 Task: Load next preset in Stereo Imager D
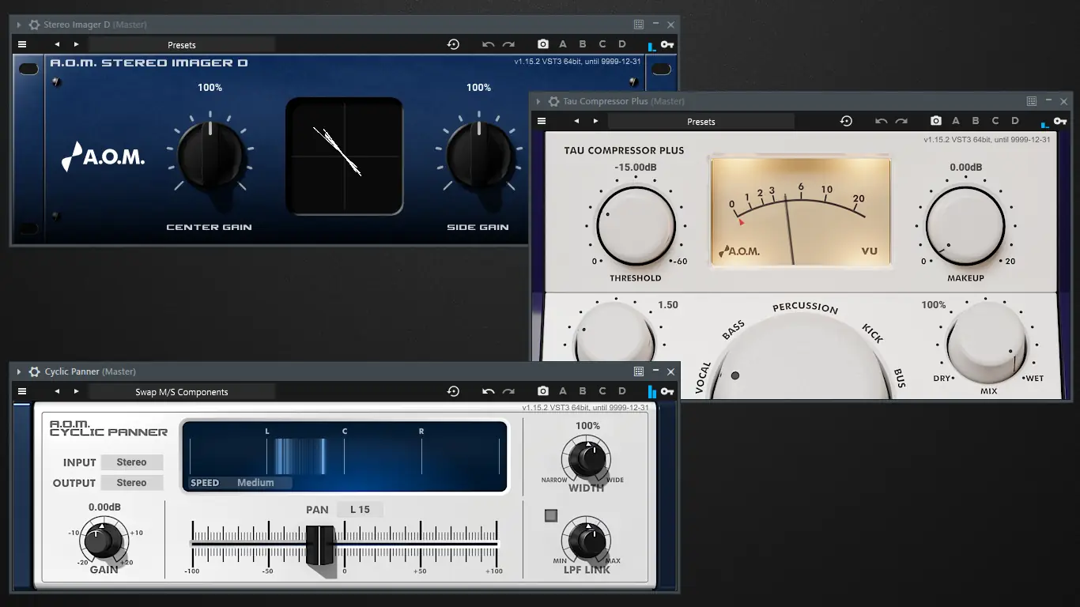click(x=76, y=44)
